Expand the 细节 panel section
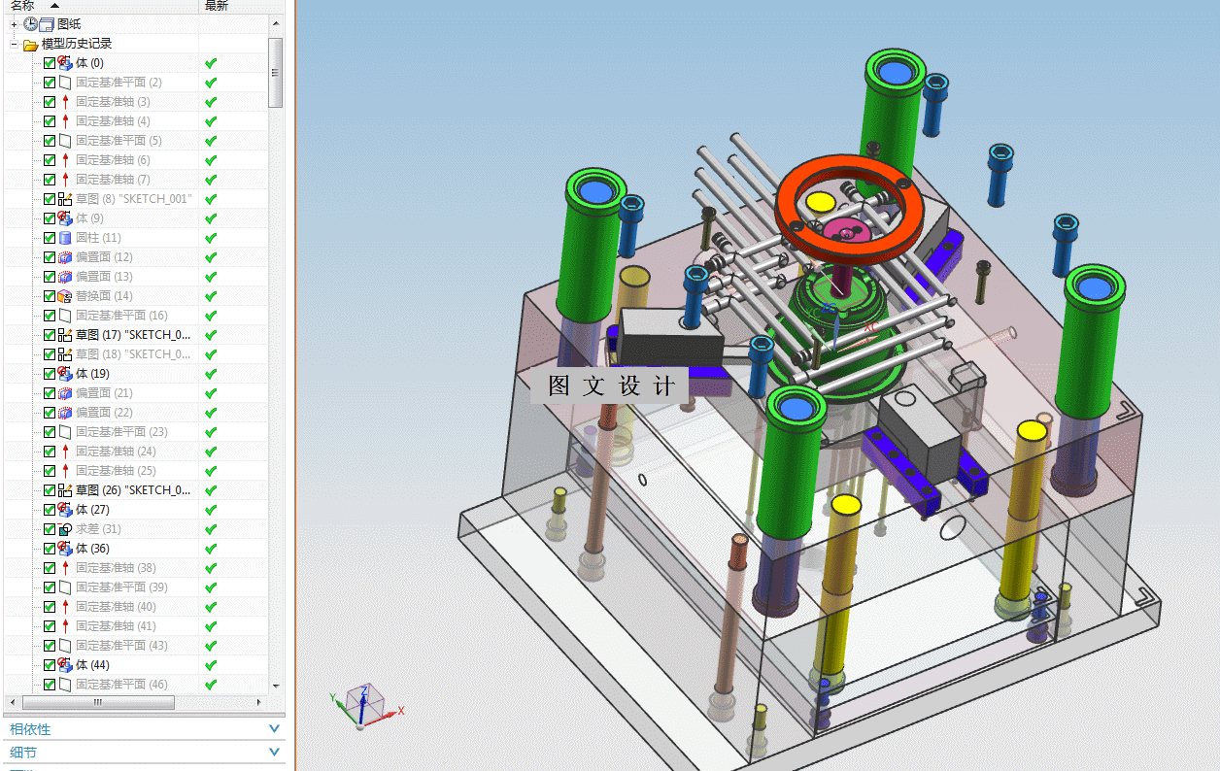The image size is (1220, 771). click(144, 753)
